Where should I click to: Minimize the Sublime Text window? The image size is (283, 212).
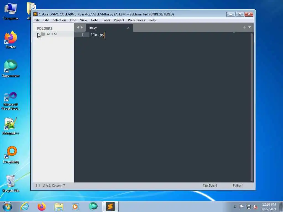[x=230, y=14]
